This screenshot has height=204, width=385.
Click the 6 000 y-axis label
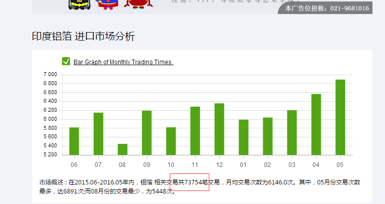50,119
